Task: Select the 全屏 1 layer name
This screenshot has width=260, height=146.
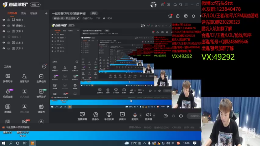Action: pos(19,20)
